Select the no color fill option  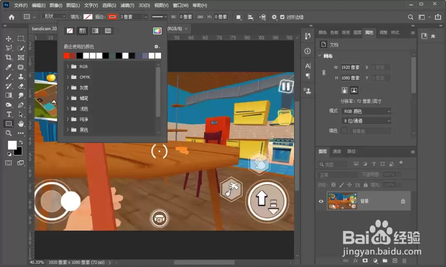[70, 31]
